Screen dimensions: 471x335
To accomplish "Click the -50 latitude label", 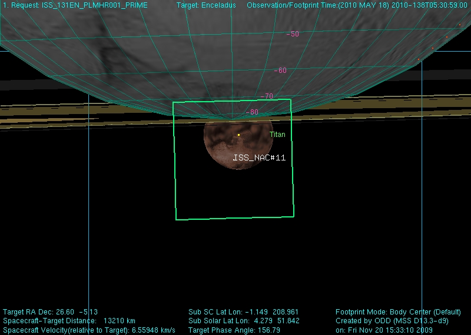I will pos(293,34).
